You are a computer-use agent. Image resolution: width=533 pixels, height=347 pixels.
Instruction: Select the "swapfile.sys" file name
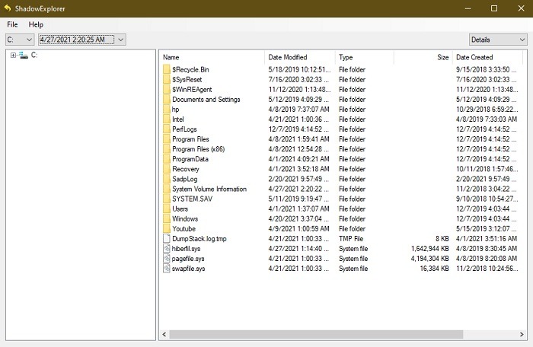(188, 269)
